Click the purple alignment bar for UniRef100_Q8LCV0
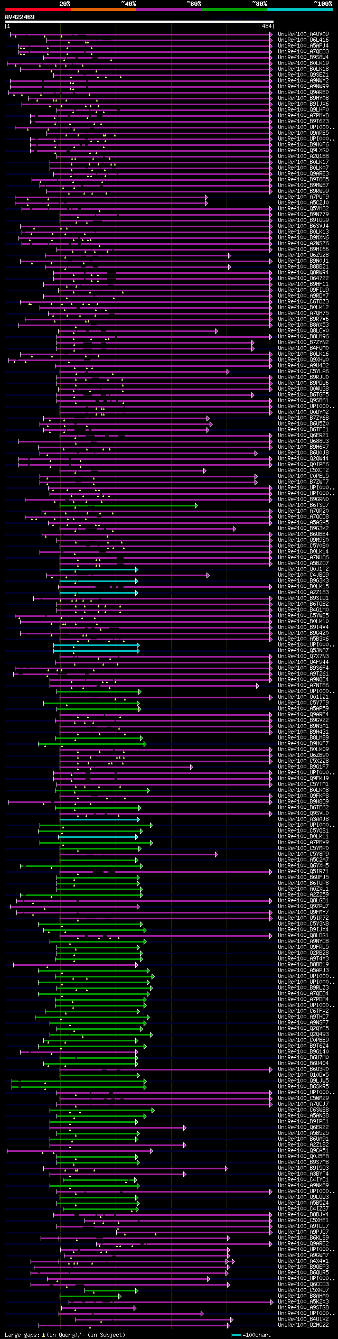This screenshot has width=338, height=1339. (137, 331)
